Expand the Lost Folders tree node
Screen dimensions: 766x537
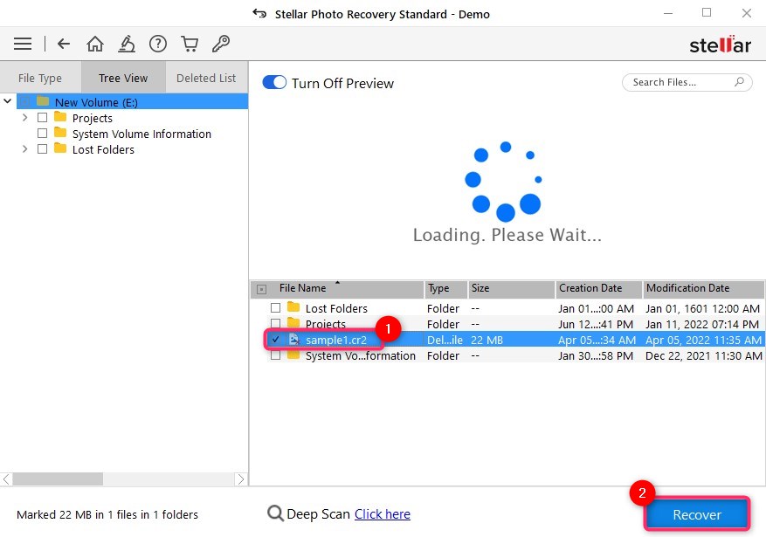[x=25, y=149]
